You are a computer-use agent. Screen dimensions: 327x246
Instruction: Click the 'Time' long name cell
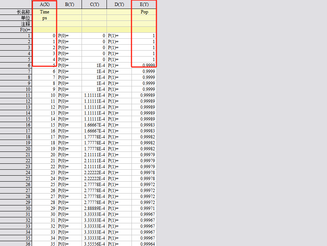(44, 12)
